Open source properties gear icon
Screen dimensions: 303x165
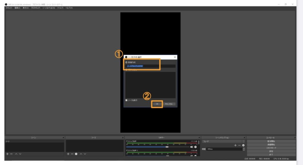(76, 154)
